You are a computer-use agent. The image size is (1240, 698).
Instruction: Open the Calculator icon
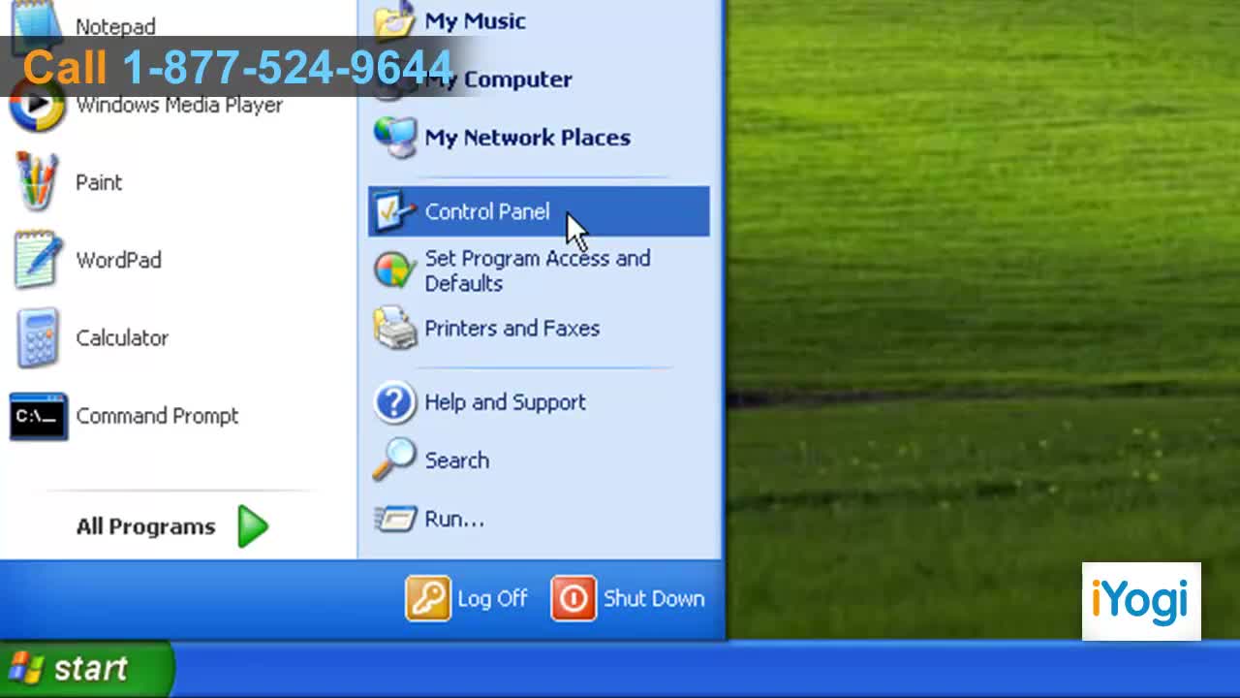(x=37, y=338)
